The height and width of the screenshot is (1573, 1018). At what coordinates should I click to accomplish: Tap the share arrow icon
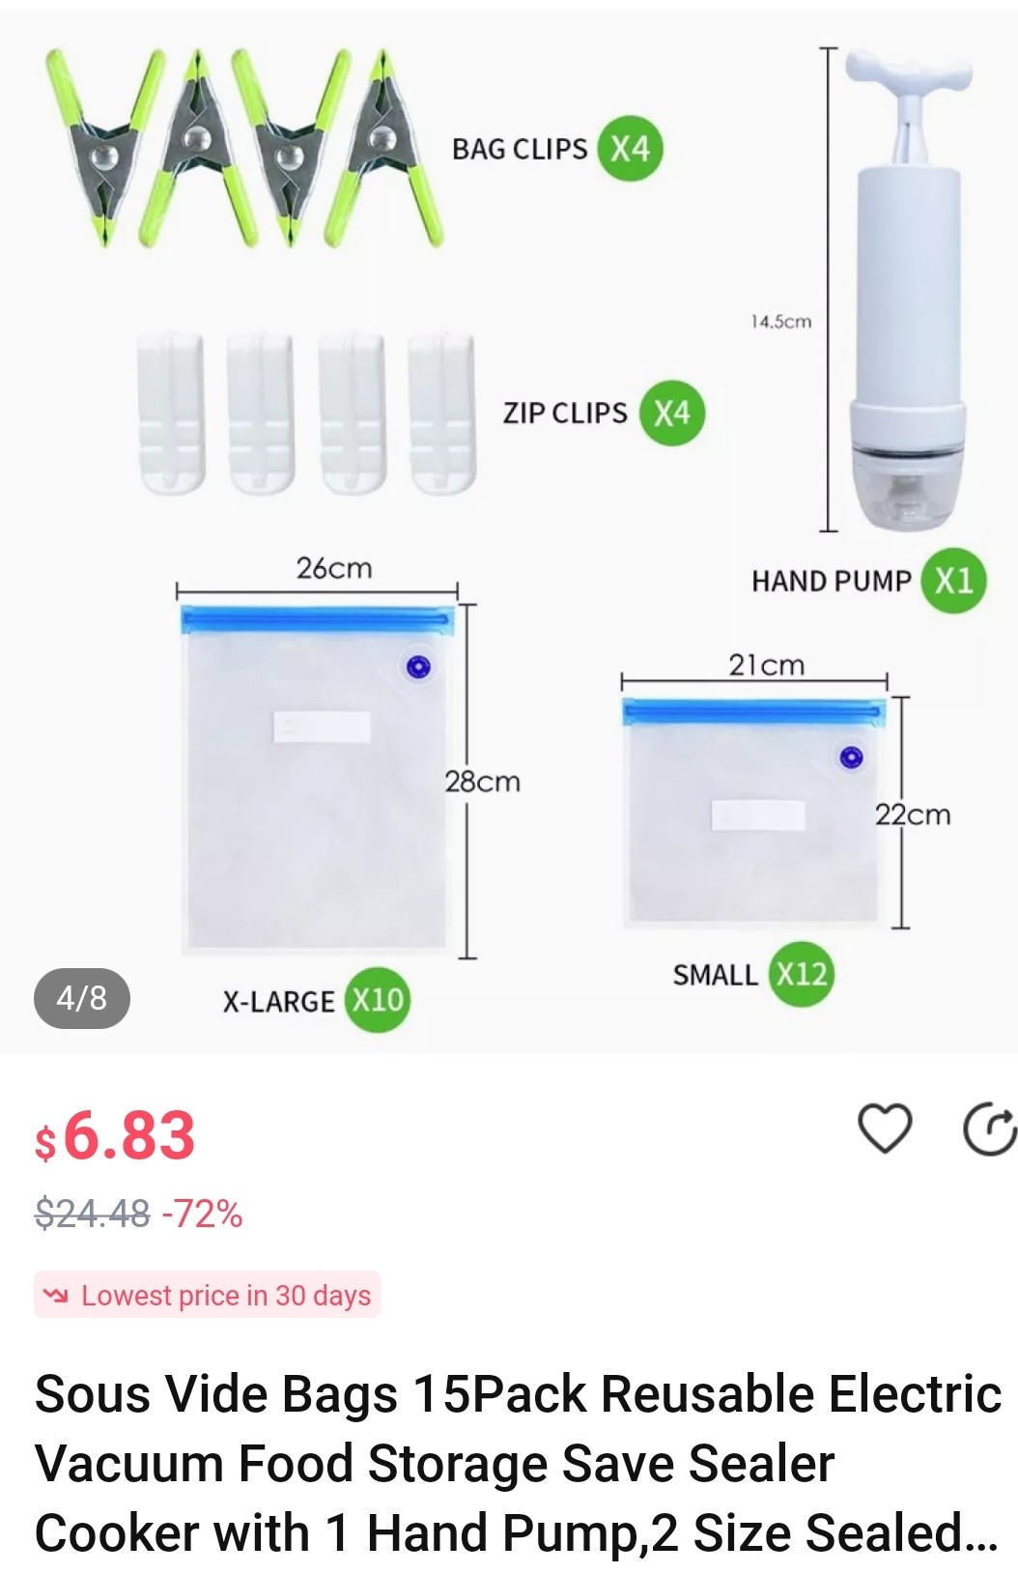tap(989, 1128)
